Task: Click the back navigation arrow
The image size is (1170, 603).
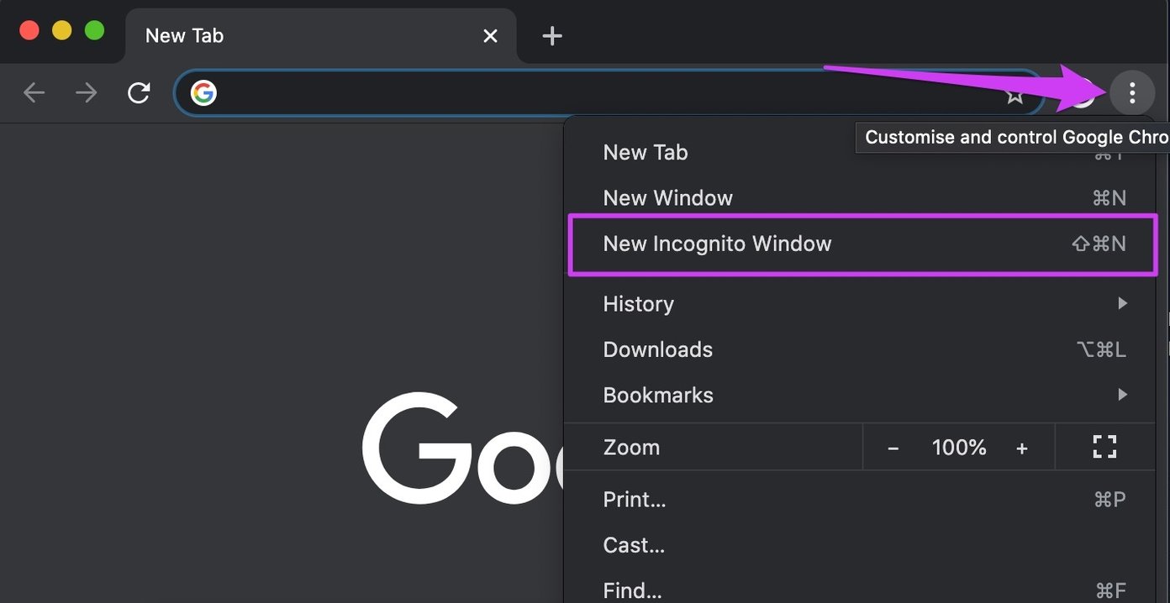Action: pos(34,92)
